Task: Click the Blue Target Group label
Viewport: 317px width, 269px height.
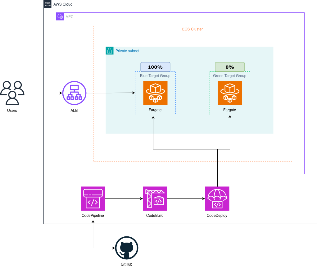Action: point(155,76)
